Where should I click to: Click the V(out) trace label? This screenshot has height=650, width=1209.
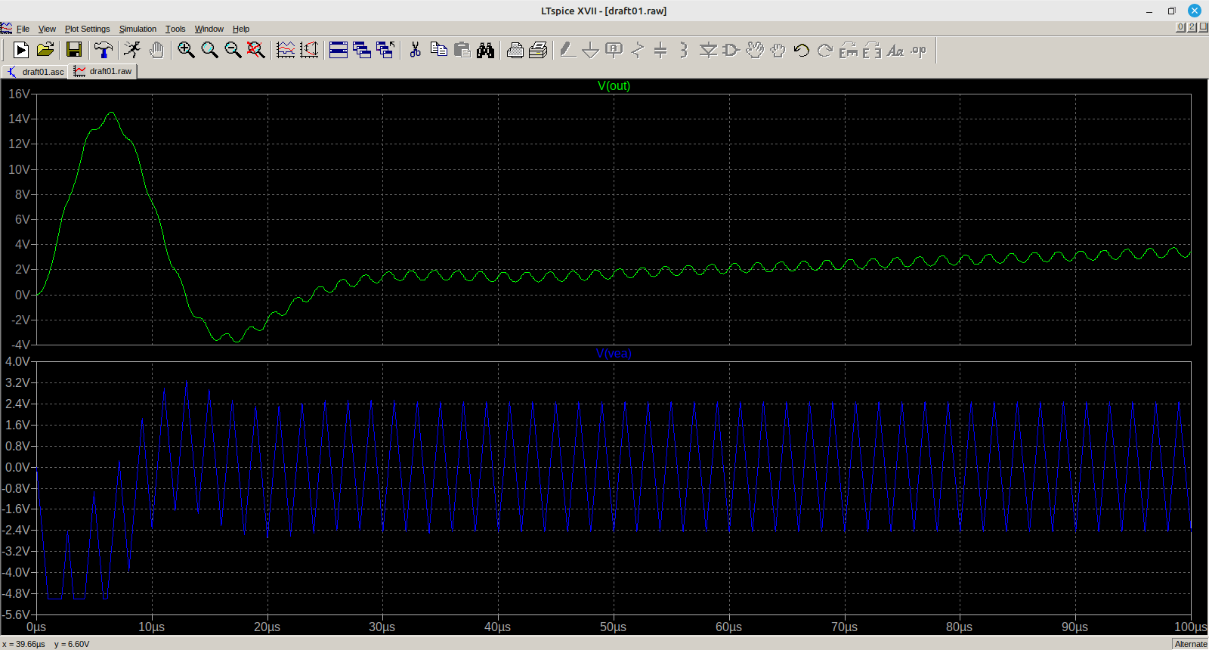pos(614,85)
